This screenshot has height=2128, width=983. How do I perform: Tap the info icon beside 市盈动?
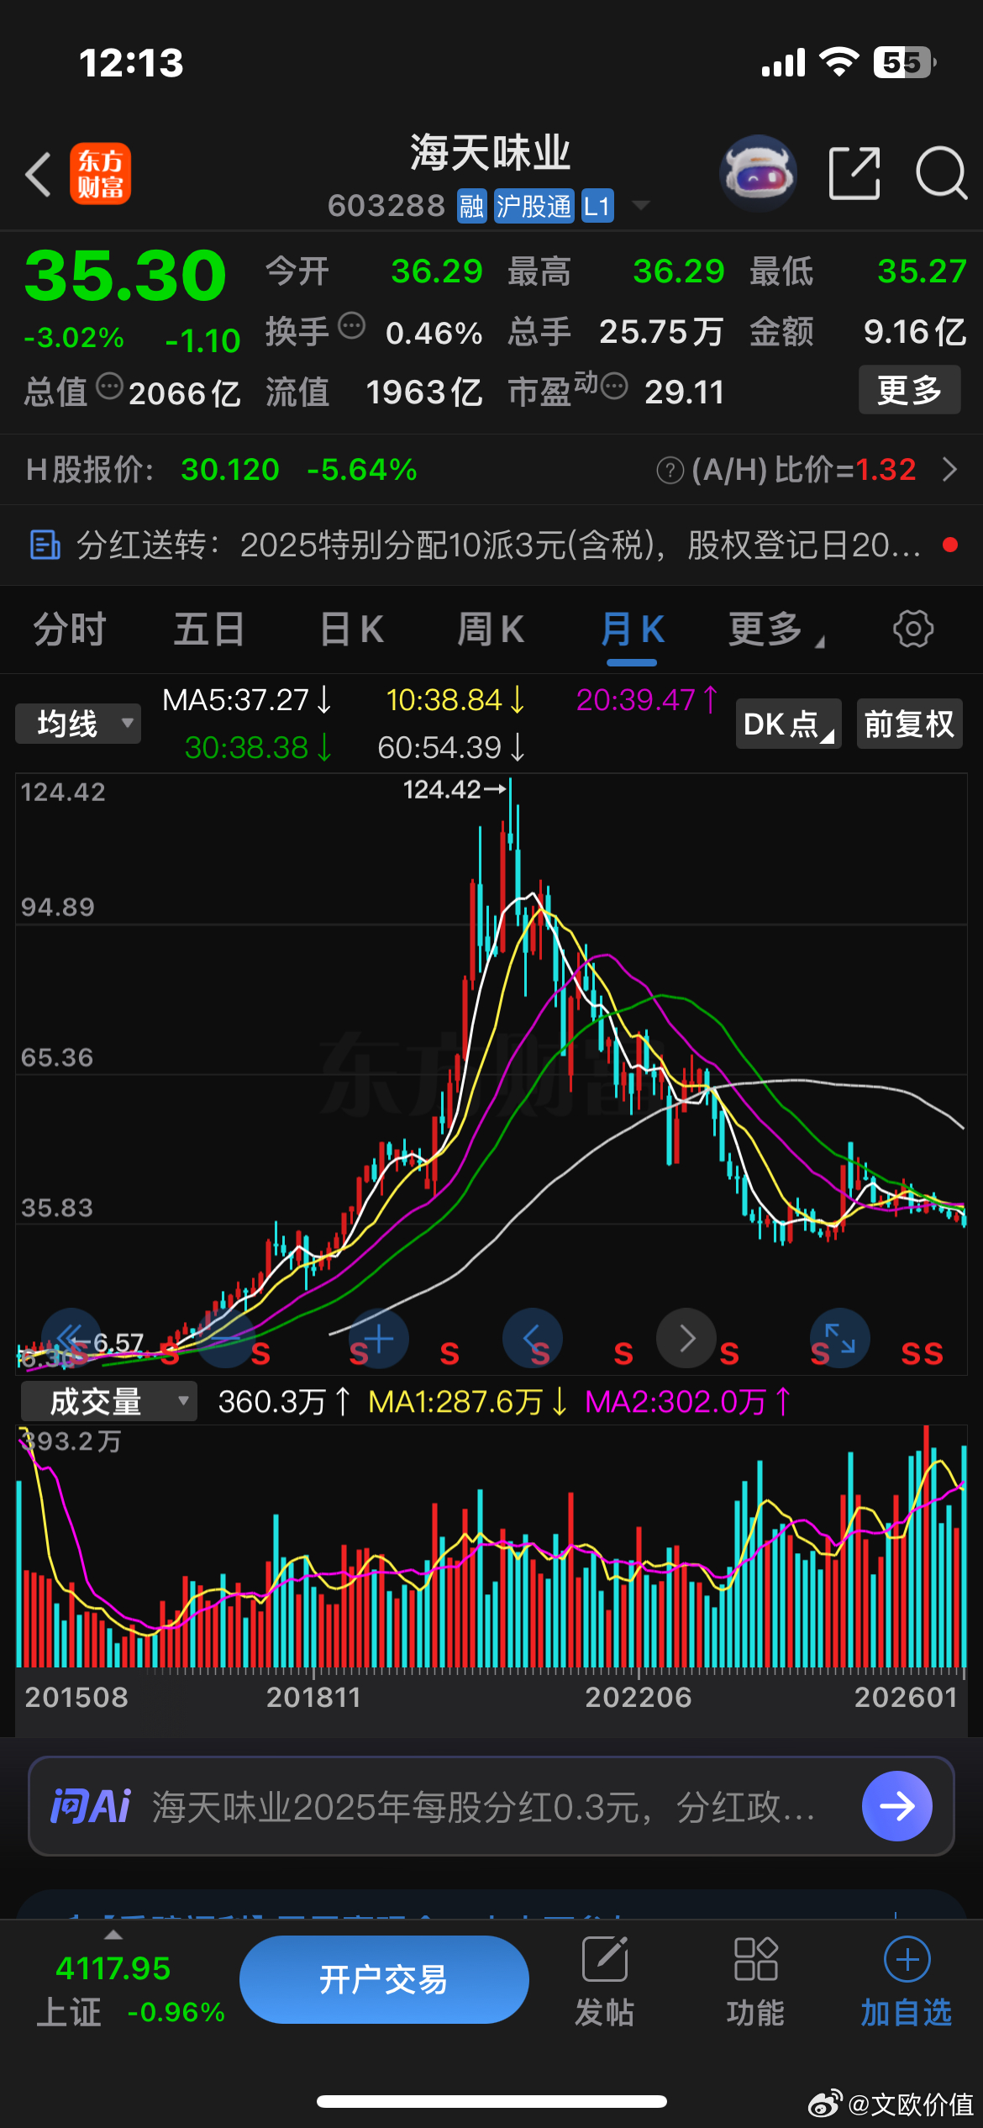coord(614,387)
